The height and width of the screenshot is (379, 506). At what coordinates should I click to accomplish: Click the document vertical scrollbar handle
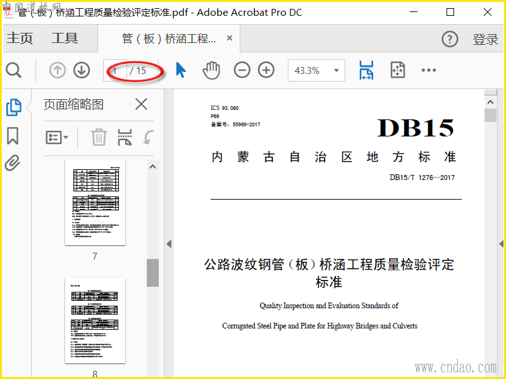tap(491, 116)
